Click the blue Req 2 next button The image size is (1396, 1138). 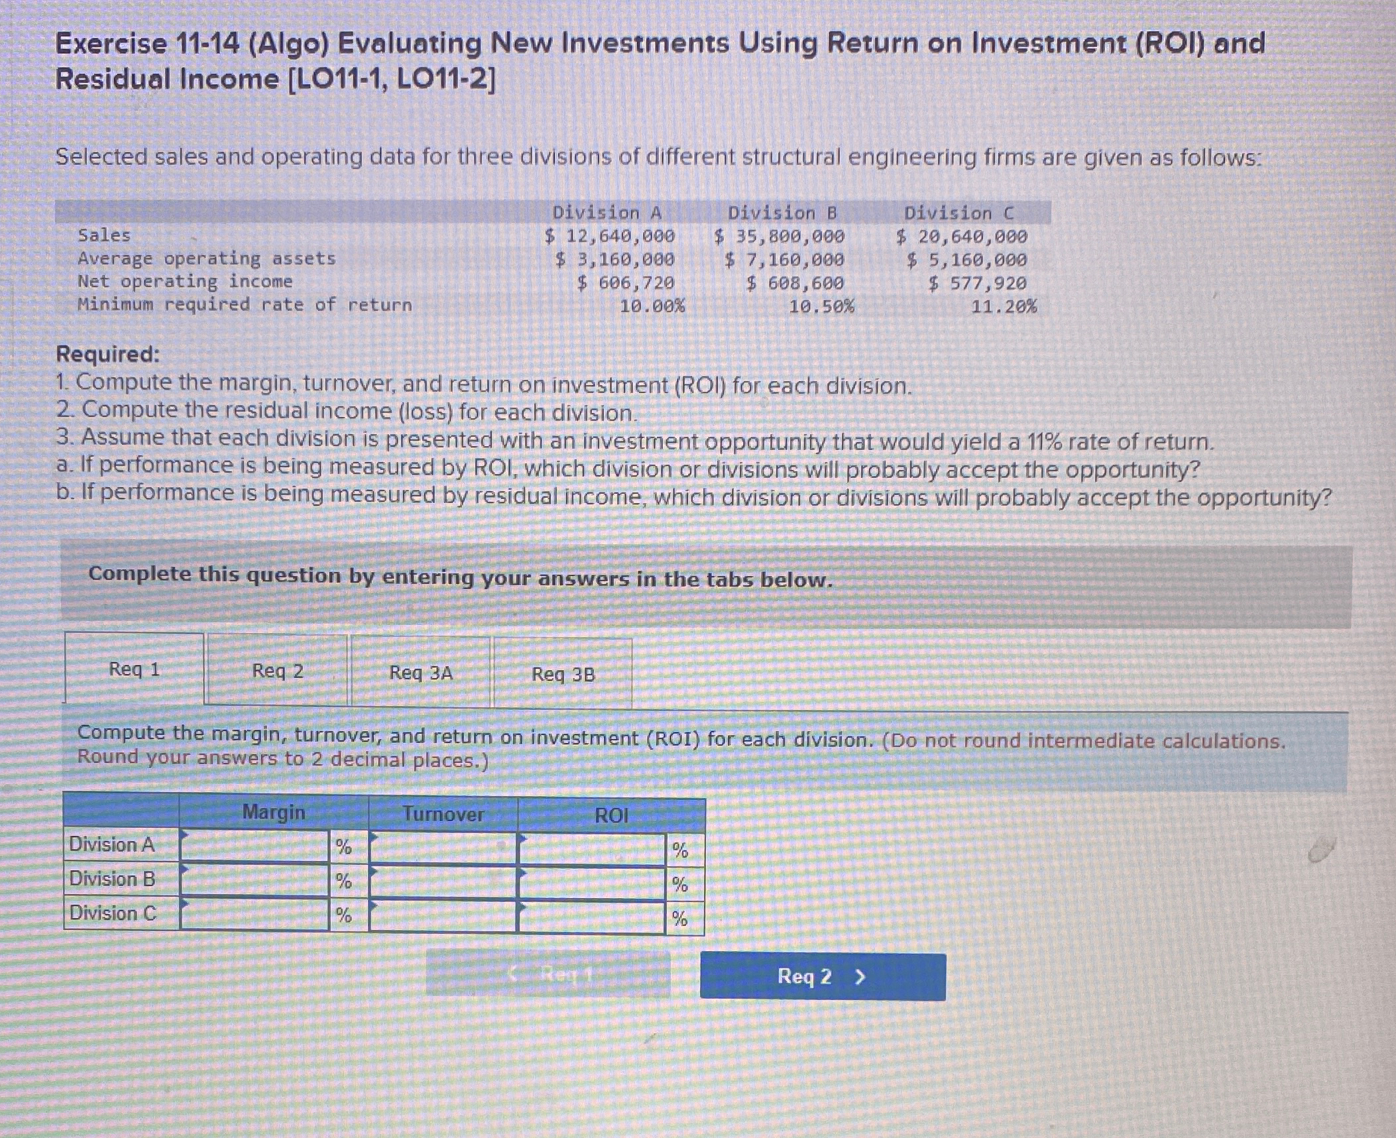[822, 976]
